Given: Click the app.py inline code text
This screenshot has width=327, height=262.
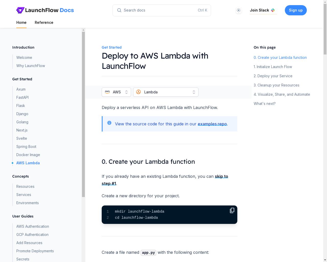Looking at the screenshot, I should pos(148,253).
